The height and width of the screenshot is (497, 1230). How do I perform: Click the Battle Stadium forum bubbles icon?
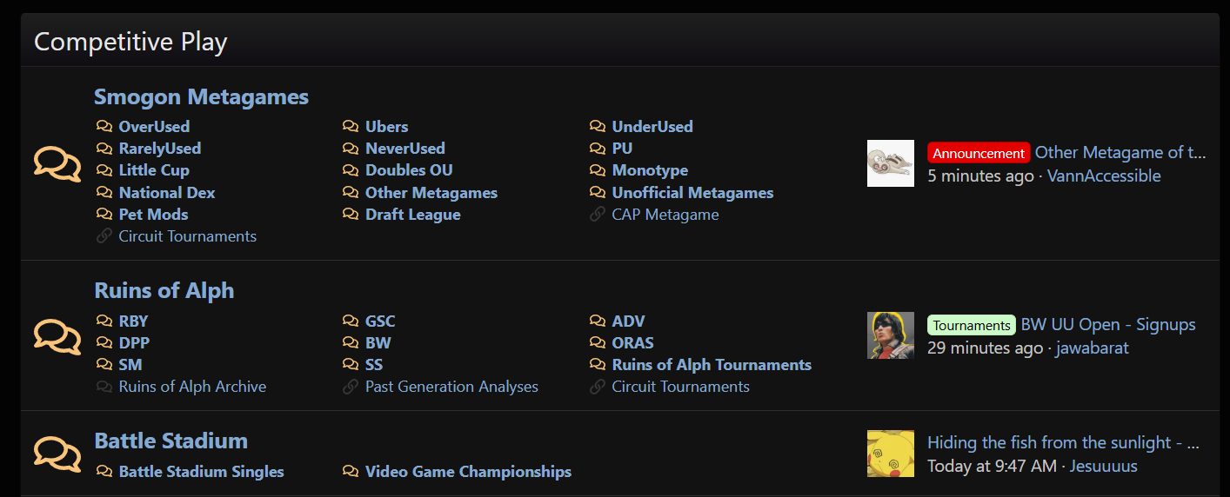click(x=57, y=454)
